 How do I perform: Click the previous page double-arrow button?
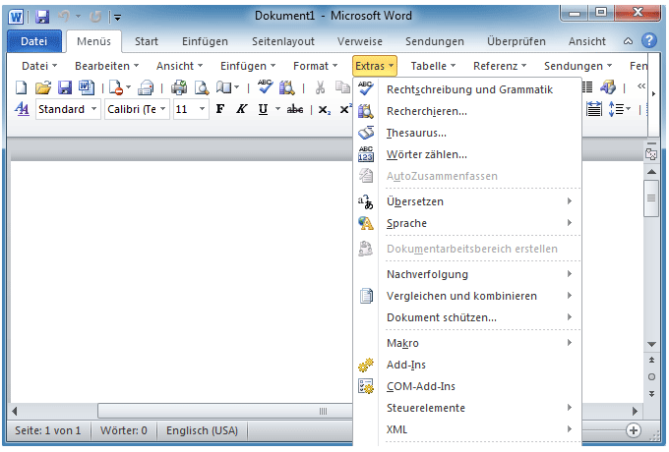point(651,361)
